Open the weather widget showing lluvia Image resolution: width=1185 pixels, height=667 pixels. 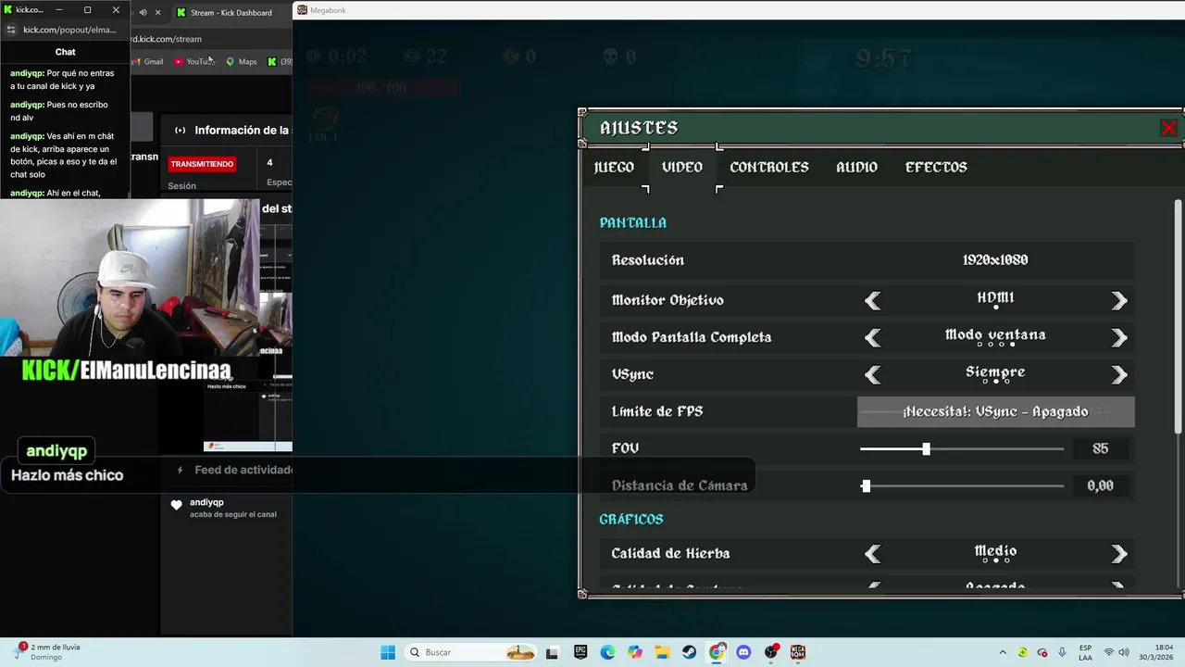[x=46, y=652]
